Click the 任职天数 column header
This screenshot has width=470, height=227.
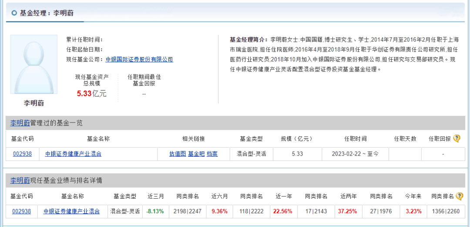405,139
